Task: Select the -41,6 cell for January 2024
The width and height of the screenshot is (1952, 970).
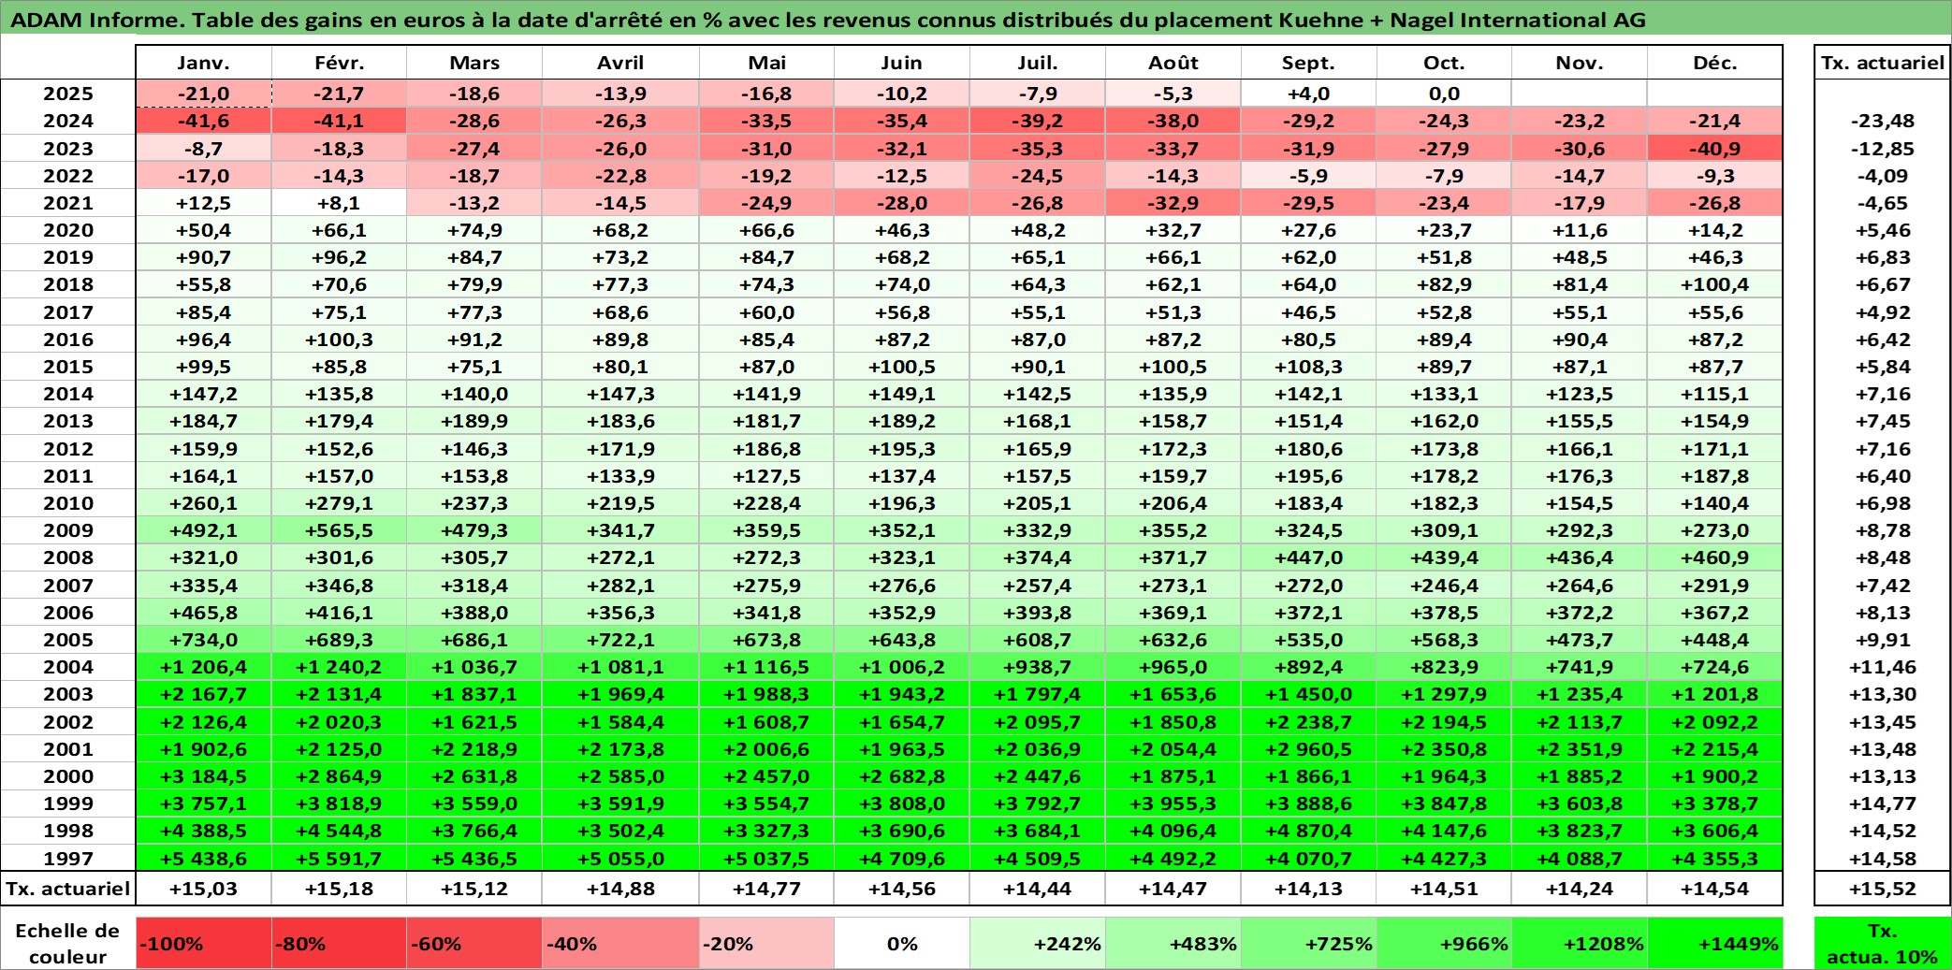Action: [x=203, y=121]
